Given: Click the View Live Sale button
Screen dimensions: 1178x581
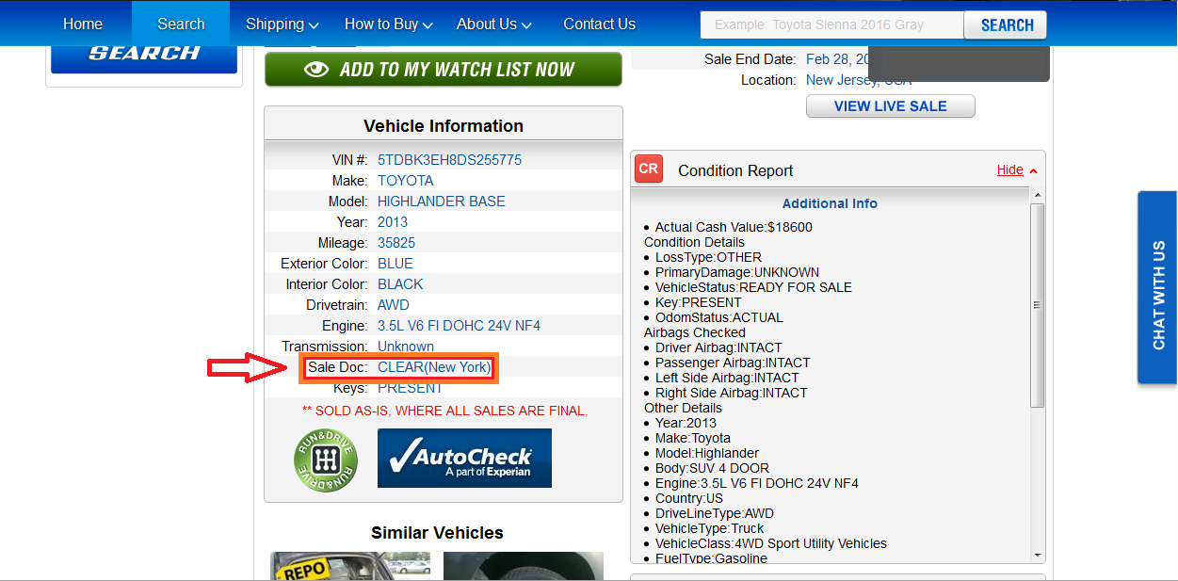Looking at the screenshot, I should point(891,106).
